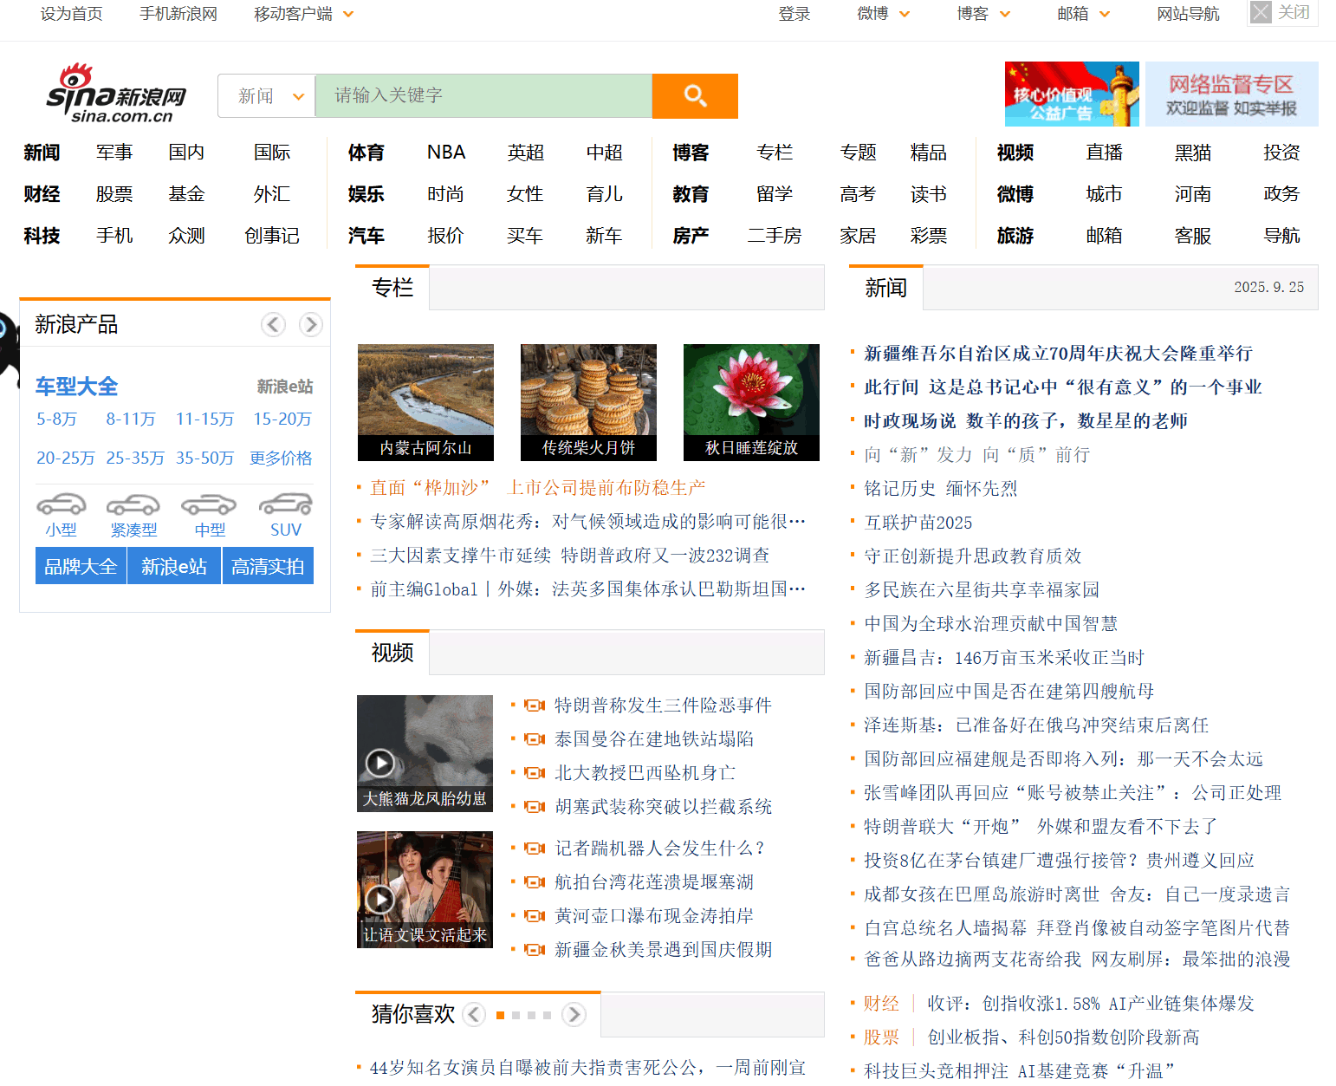Click the 高清实拍 blue button
Viewport: 1336px width, 1086px height.
point(268,566)
